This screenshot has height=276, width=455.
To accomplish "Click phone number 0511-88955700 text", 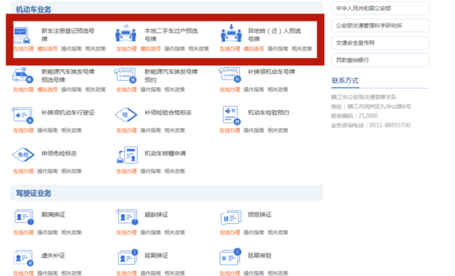I will click(390, 126).
